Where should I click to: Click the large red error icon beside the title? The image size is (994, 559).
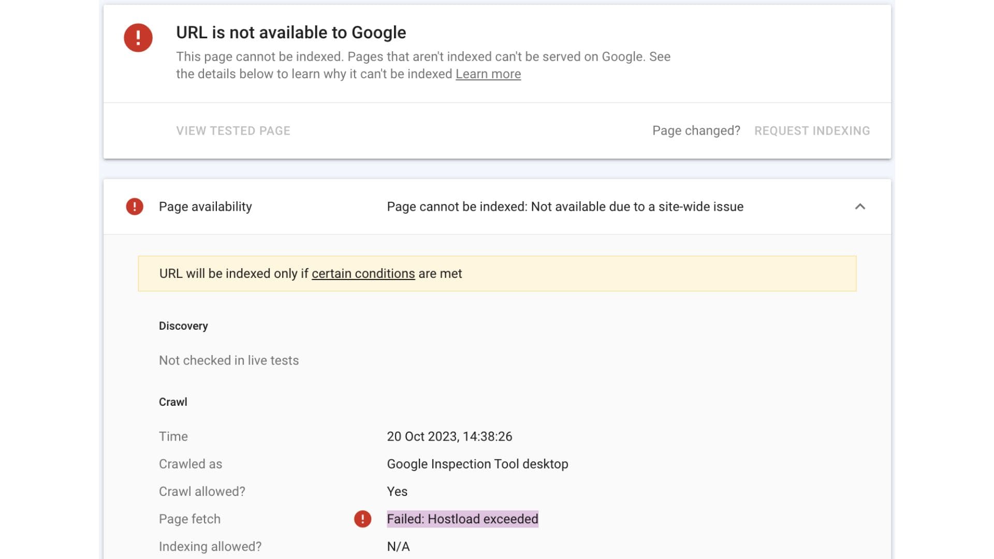click(x=138, y=38)
